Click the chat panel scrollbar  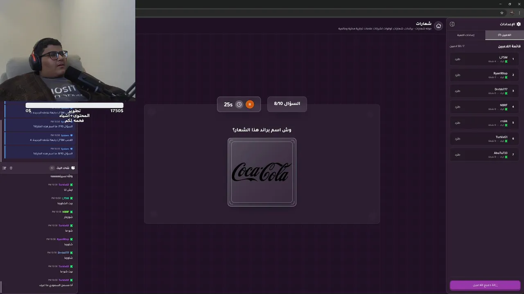pos(1,287)
